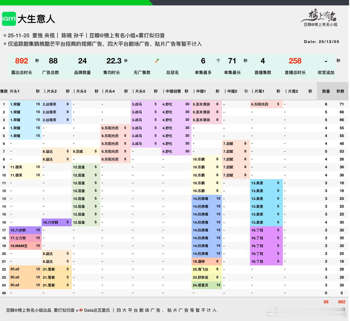The image size is (350, 321).
Task: Click the 片头3 column header
Action: click(81, 91)
